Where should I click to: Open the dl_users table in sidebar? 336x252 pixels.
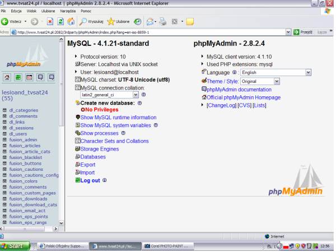18,134
